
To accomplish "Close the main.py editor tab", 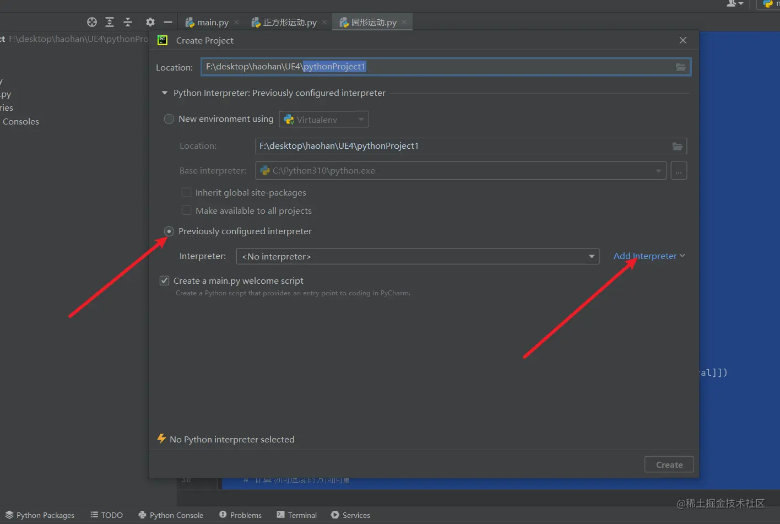I will tap(236, 22).
